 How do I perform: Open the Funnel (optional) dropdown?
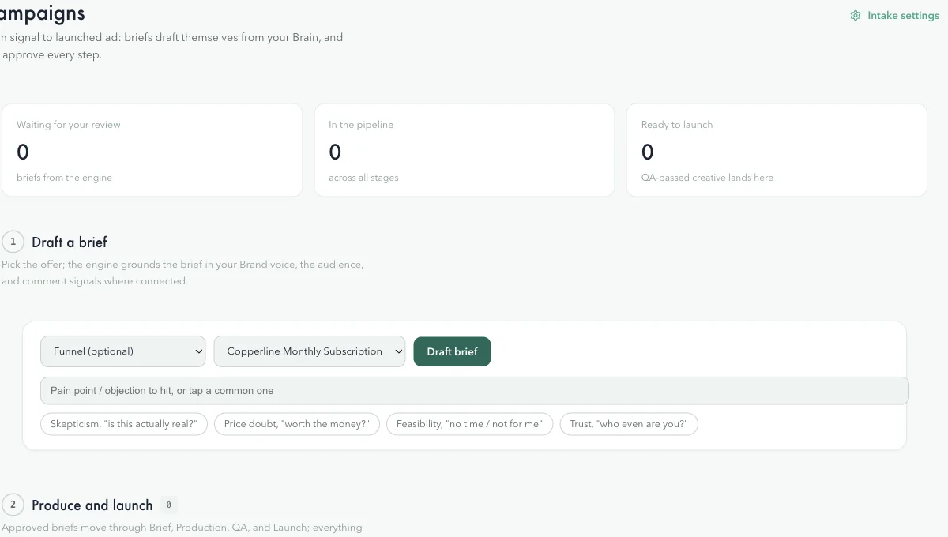coord(122,351)
